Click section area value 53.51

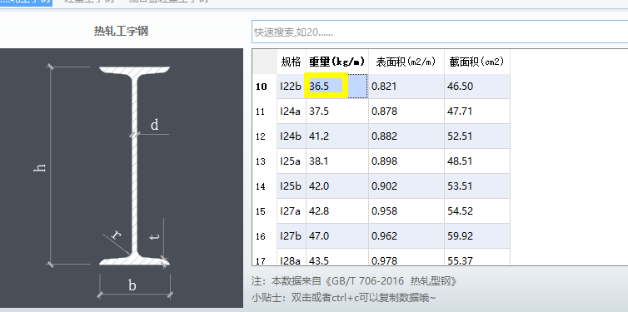(477, 186)
